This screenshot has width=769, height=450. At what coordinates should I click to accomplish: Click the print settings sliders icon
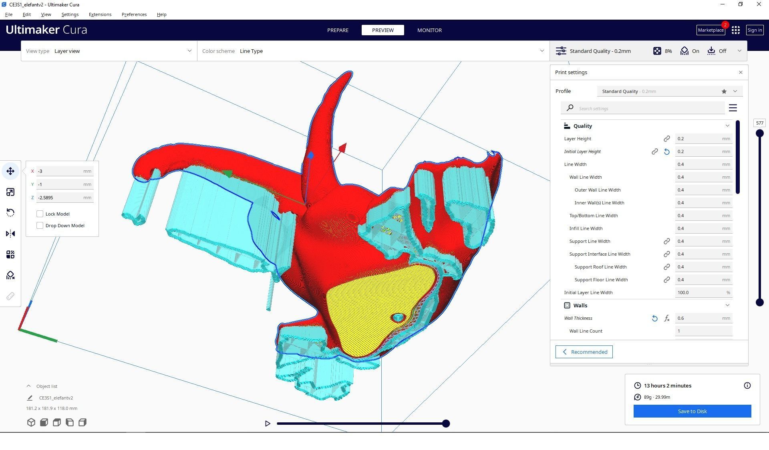561,51
